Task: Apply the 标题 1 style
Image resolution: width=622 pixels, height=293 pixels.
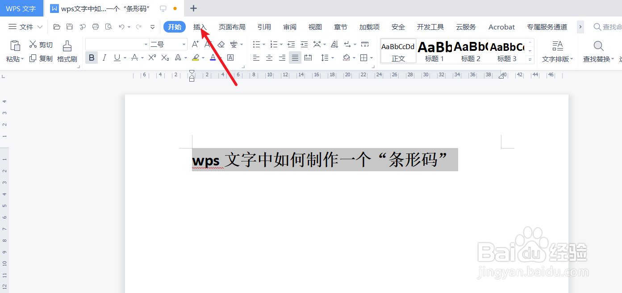Action: (x=434, y=51)
